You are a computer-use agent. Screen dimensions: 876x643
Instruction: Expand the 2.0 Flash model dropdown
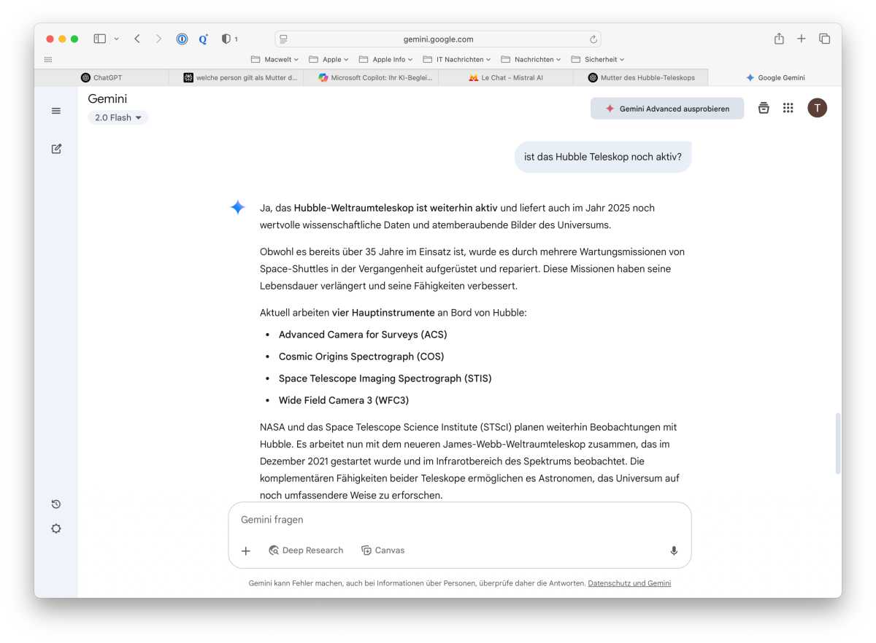[118, 117]
